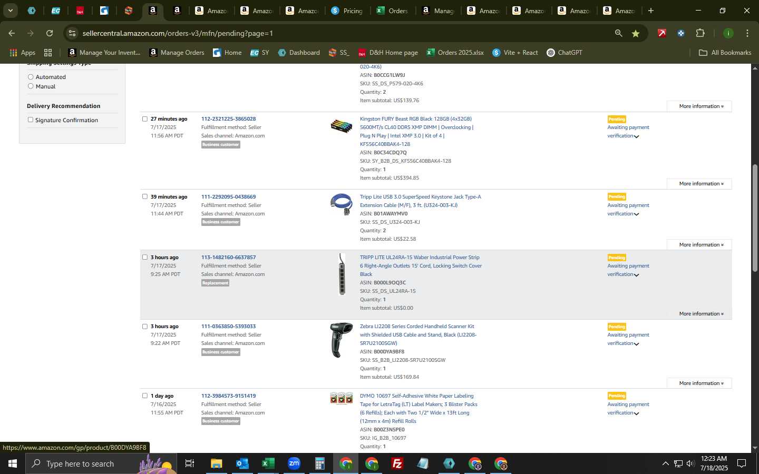The image size is (759, 474).
Task: Click the Windows search box
Action: 100,463
